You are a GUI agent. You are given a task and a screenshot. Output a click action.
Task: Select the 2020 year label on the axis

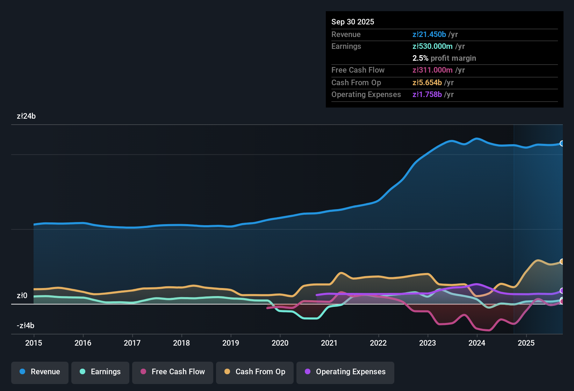tap(280, 343)
